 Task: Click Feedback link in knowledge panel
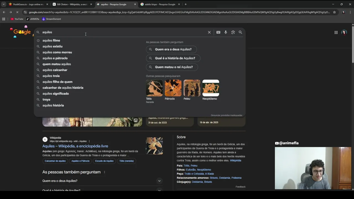pos(241,187)
